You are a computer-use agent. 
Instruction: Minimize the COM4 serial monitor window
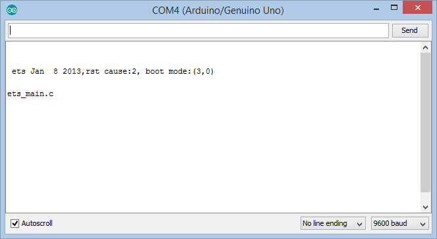point(376,9)
